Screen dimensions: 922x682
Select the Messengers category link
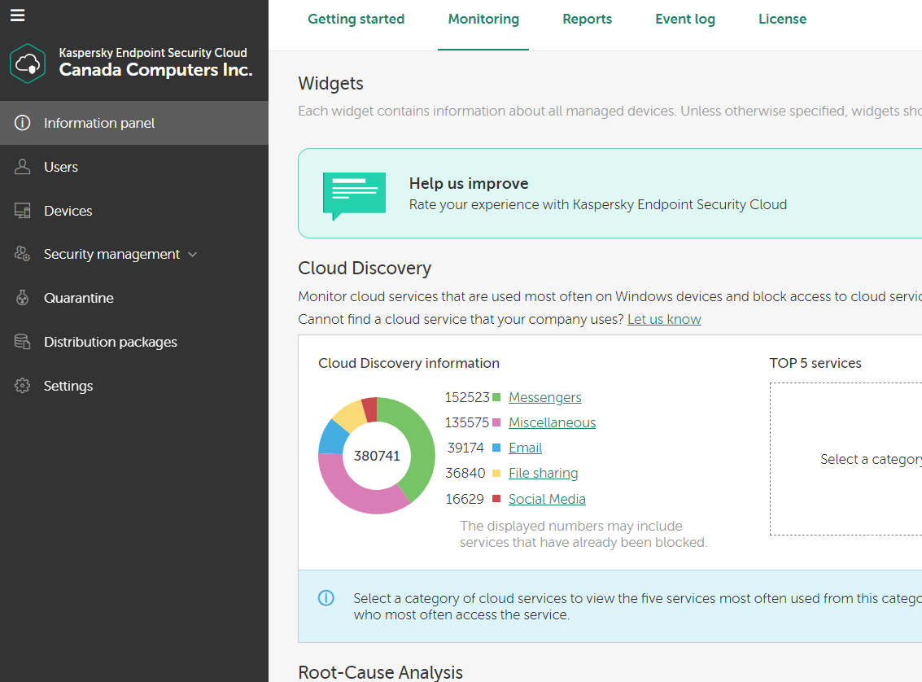pyautogui.click(x=544, y=397)
